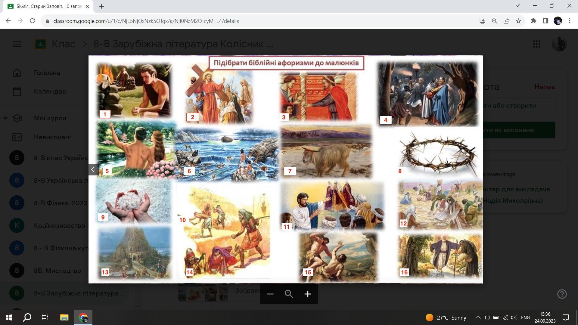
Task: Click the share page icon in address bar
Action: [x=506, y=21]
